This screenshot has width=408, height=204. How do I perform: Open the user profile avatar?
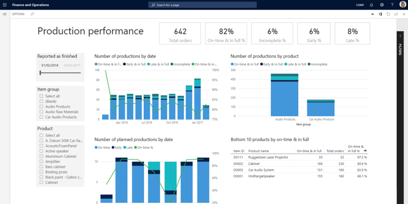pos(402,5)
